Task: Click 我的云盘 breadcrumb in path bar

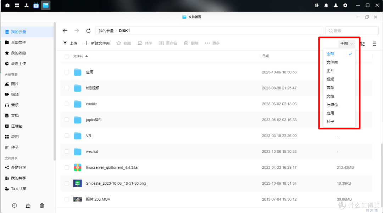Action: pyautogui.click(x=106, y=31)
